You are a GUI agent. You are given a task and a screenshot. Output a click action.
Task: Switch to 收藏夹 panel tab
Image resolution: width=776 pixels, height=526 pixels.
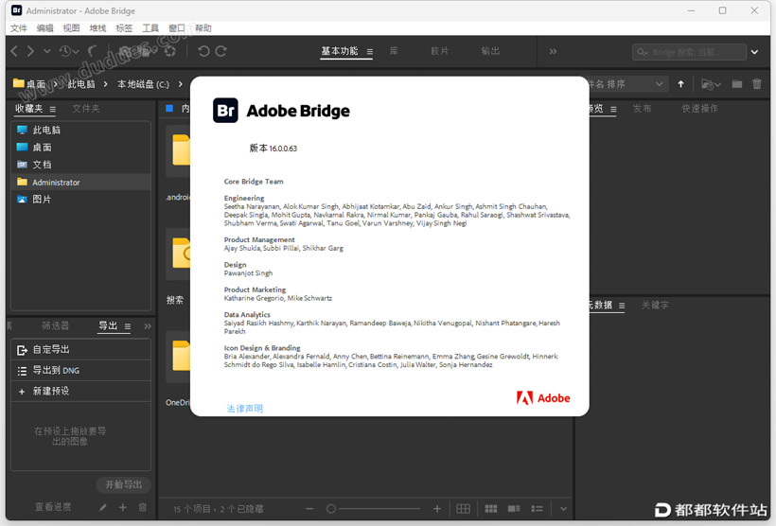tap(28, 109)
